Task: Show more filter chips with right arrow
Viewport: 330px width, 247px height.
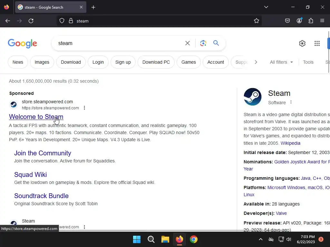Action: [256, 62]
